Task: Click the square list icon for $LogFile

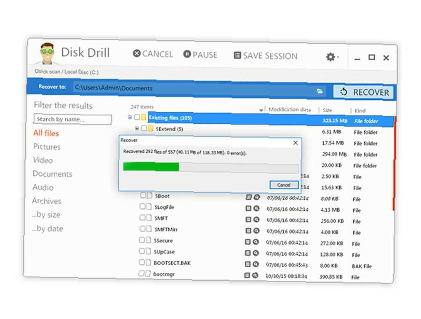Action: 248,208
